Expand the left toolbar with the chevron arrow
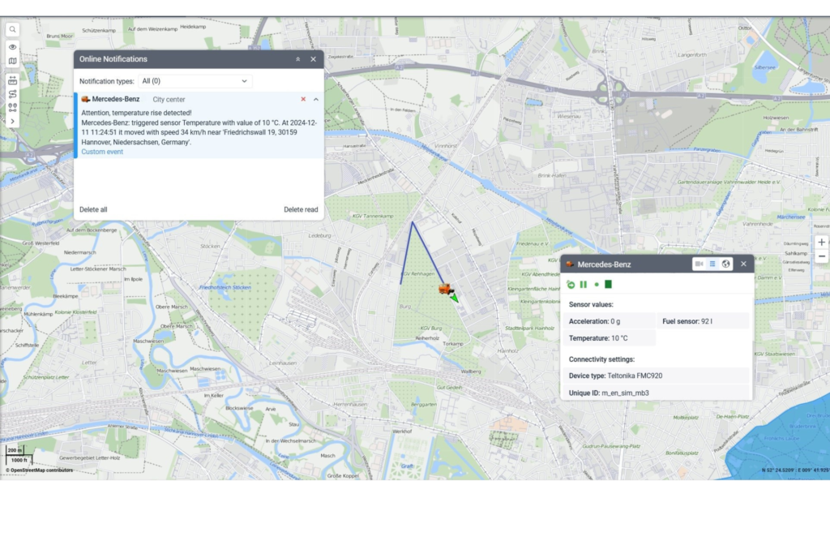830x554 pixels. pyautogui.click(x=13, y=121)
